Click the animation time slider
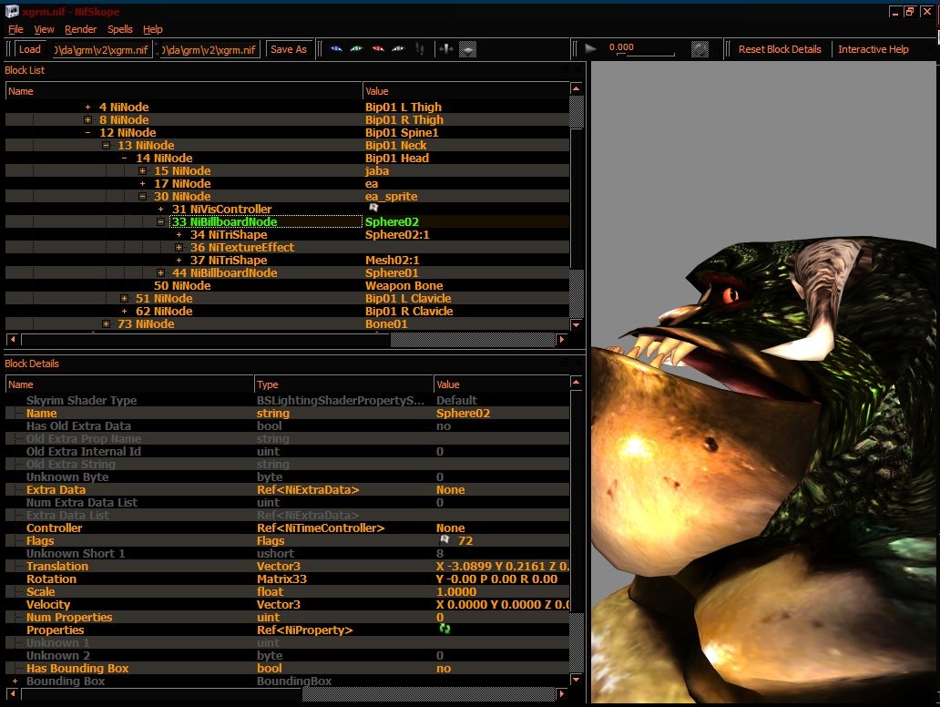The image size is (940, 707). [645, 55]
